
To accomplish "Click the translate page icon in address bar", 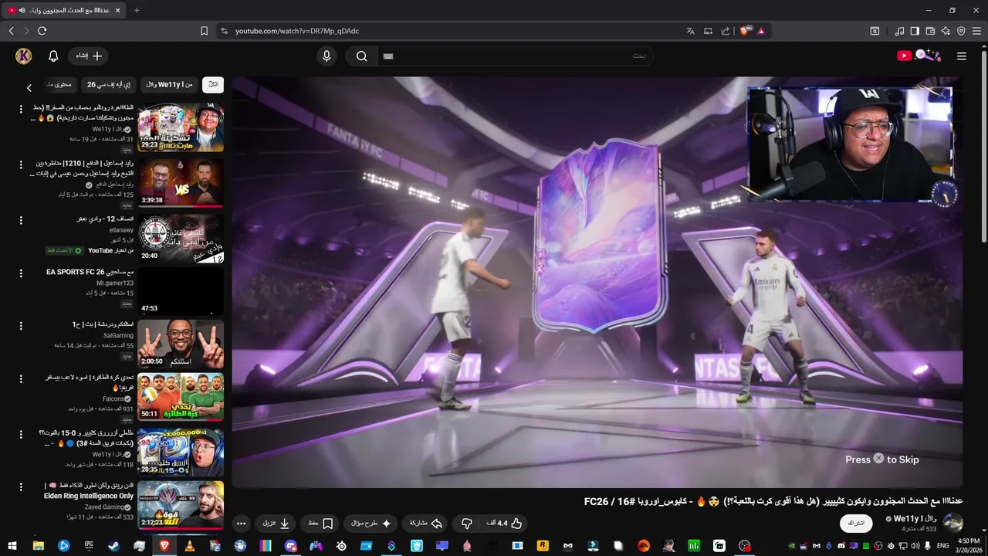I will click(691, 31).
